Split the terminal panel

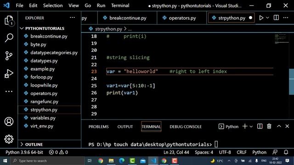260,126
